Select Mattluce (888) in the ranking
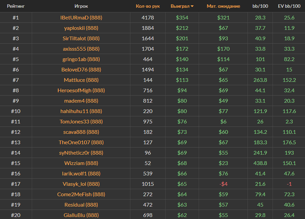This screenshot has width=305, height=219. 81,80
